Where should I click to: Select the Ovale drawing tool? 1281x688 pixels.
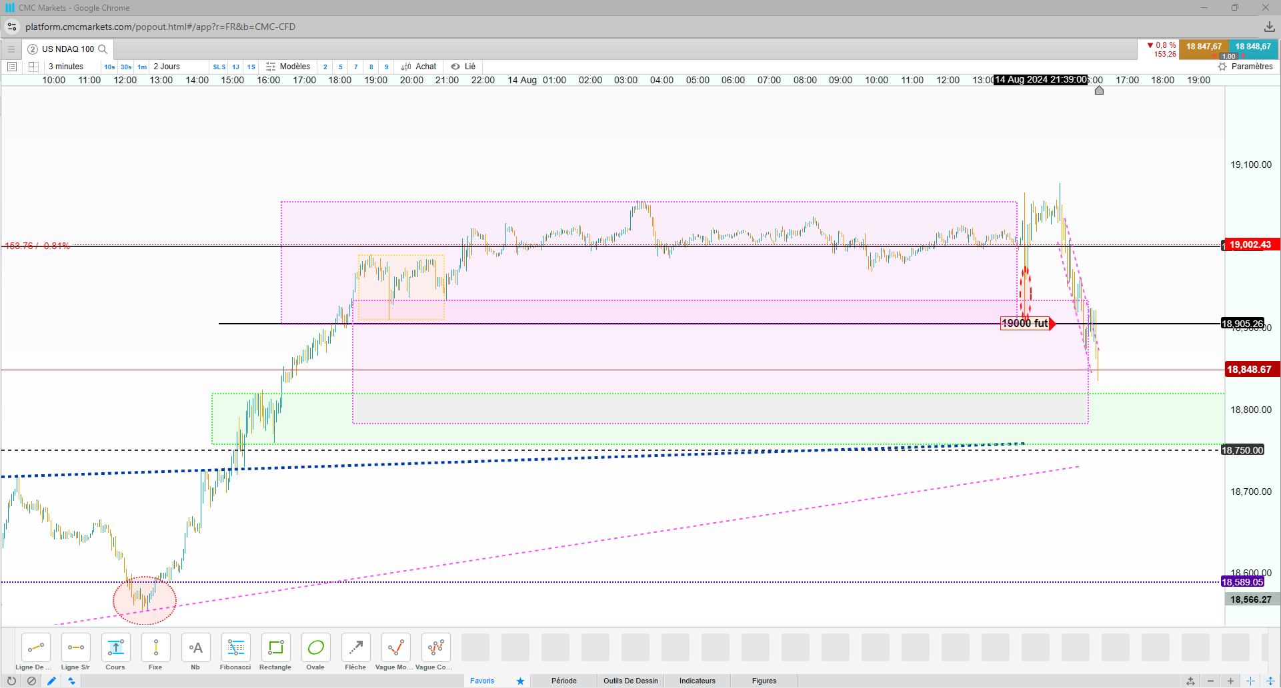315,647
